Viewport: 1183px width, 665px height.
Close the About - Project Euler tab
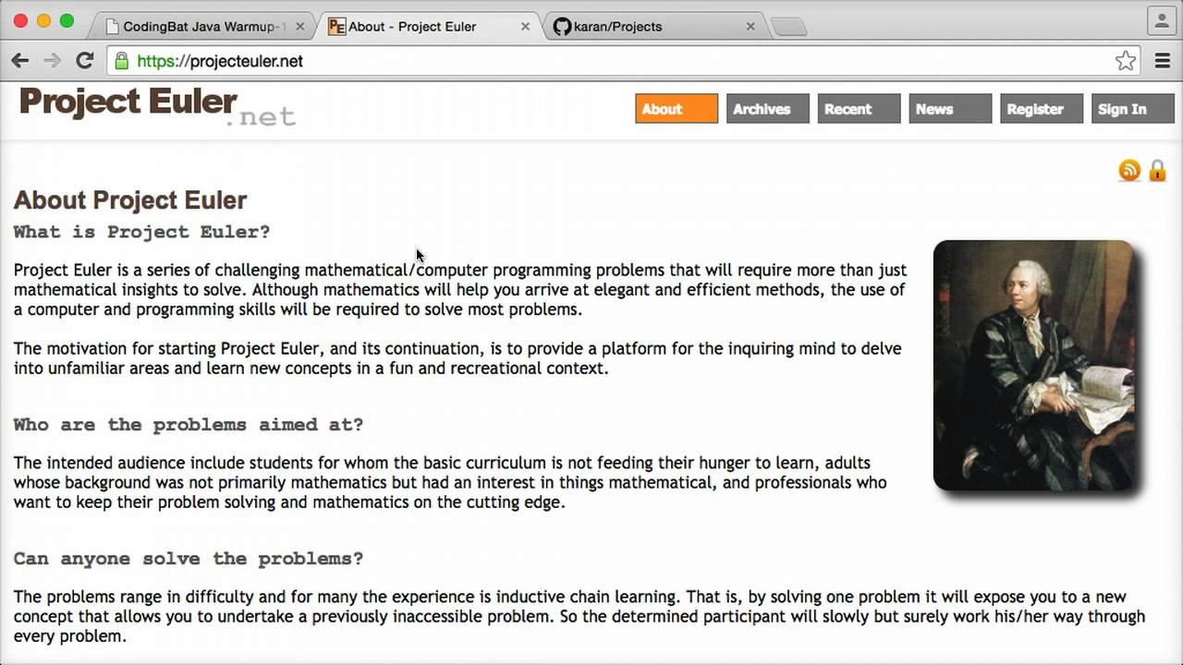pos(526,27)
